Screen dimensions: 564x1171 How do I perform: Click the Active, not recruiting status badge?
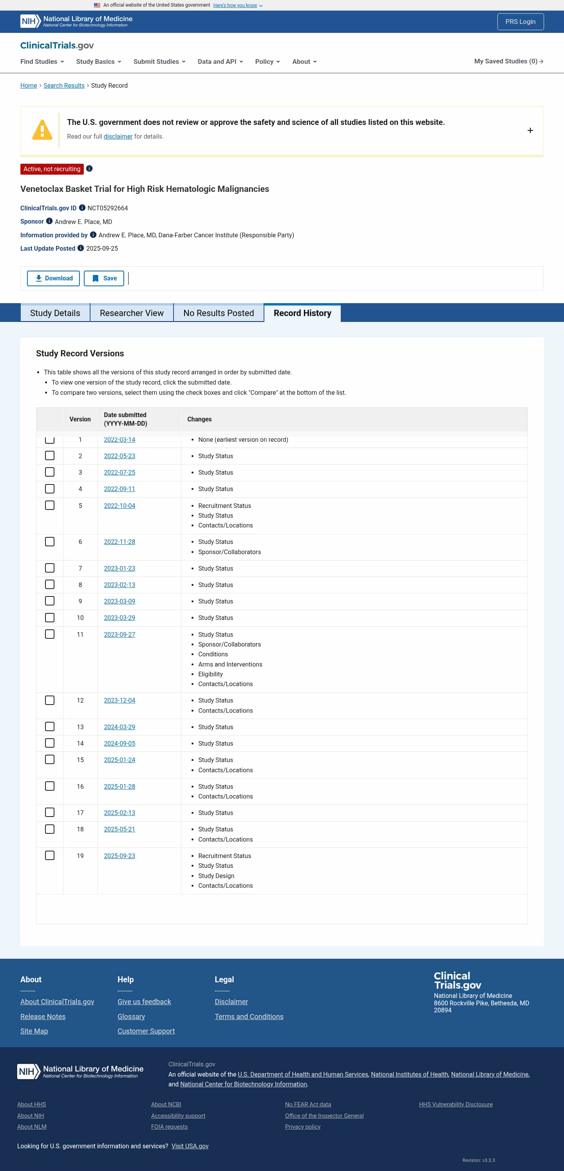pyautogui.click(x=52, y=169)
